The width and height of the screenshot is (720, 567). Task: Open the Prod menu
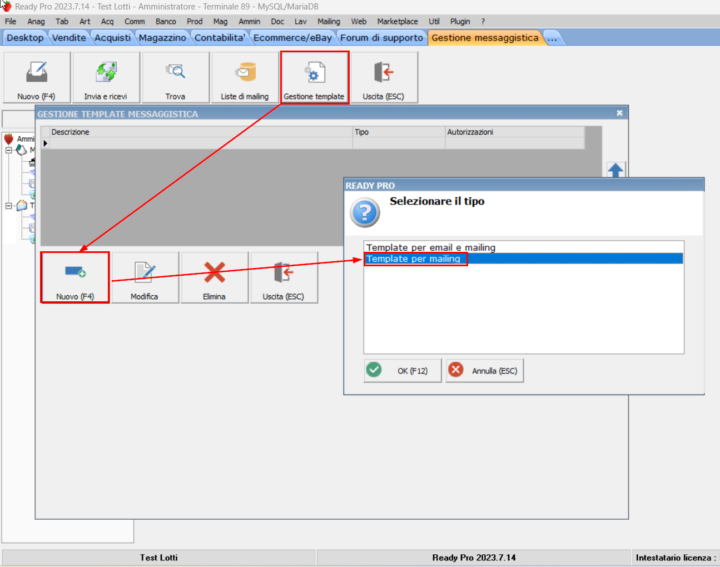click(x=195, y=22)
